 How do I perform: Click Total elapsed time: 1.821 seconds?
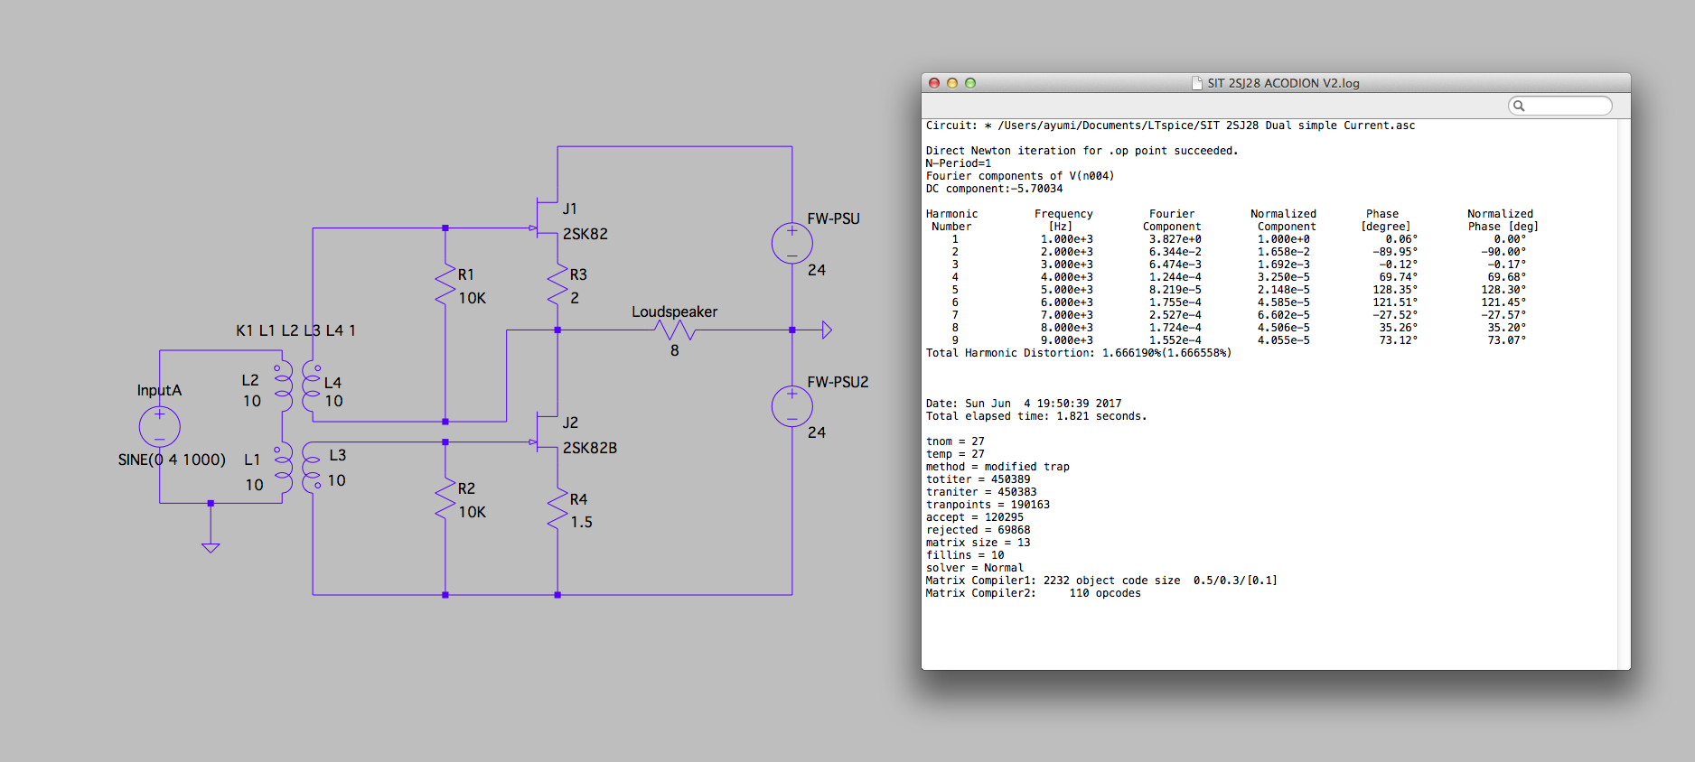pos(1036,416)
